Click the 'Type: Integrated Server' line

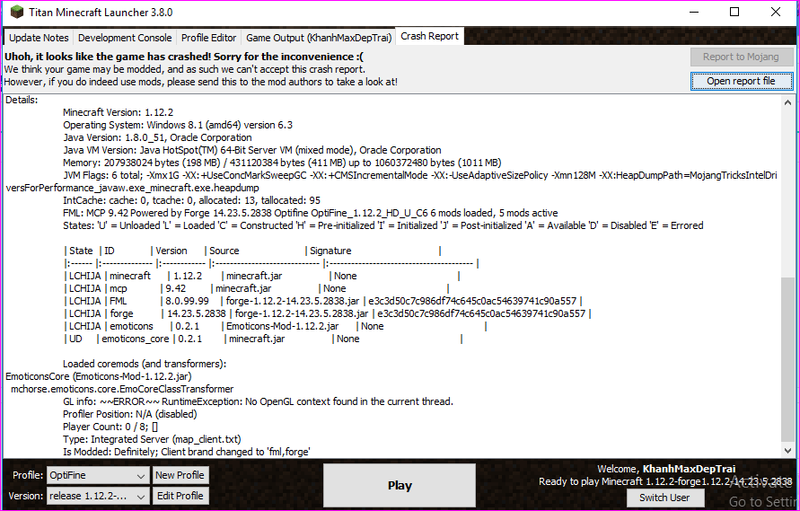point(152,439)
